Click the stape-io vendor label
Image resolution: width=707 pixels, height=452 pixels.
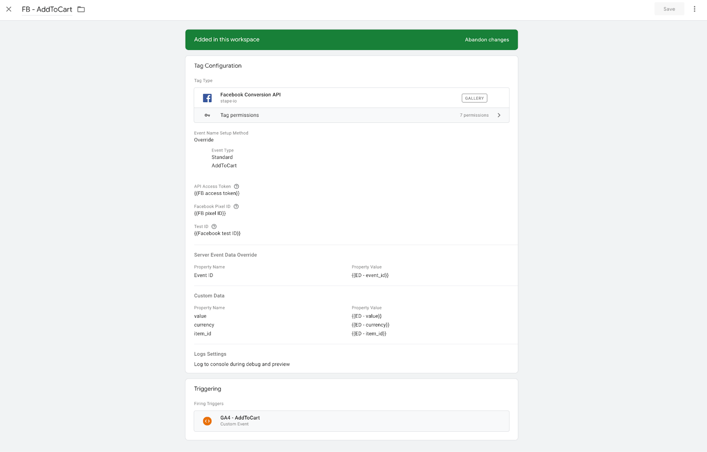(x=228, y=101)
